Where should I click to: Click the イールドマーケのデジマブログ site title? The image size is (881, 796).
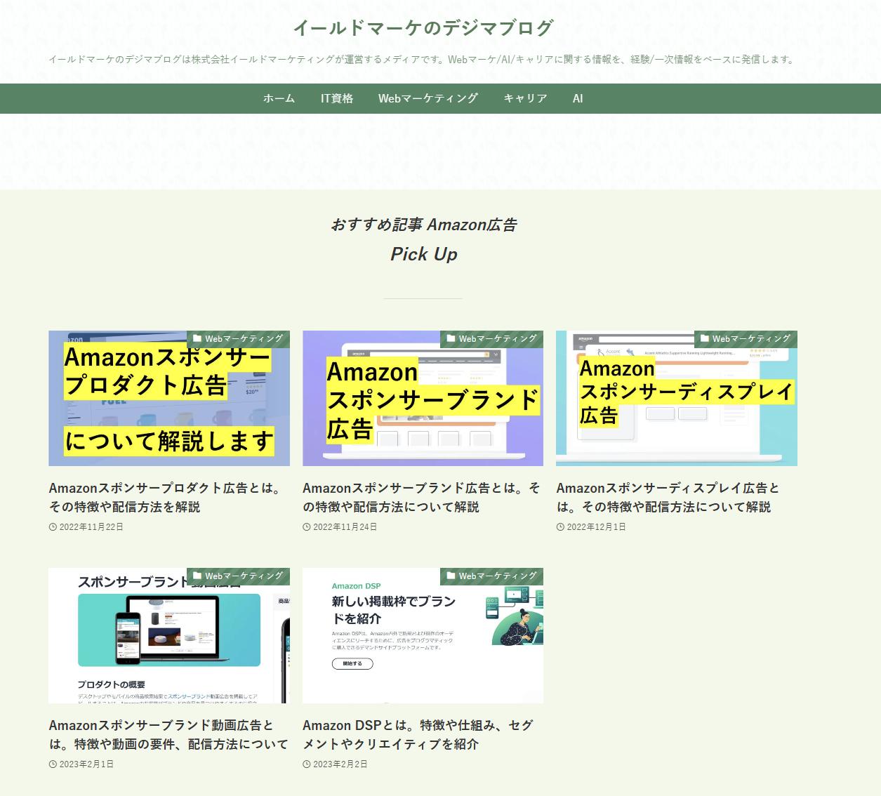[x=423, y=28]
